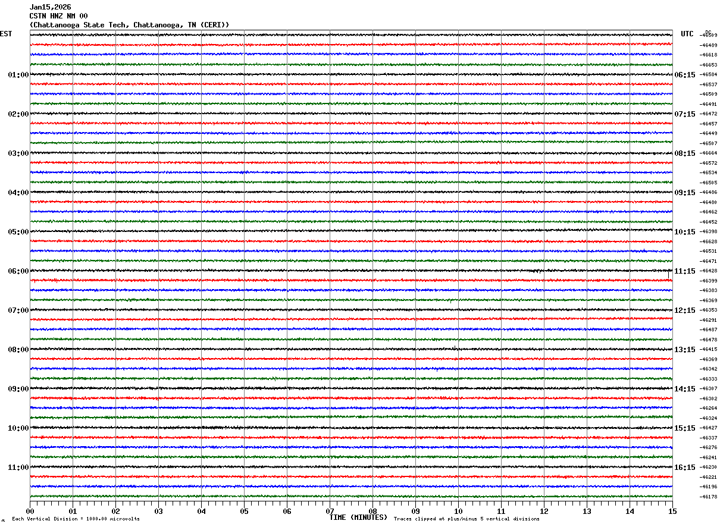Select the 05:00 EST row label
Screen dimensions: 720x527
[18, 232]
